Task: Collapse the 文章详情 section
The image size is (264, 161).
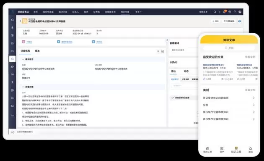Action: point(23,87)
